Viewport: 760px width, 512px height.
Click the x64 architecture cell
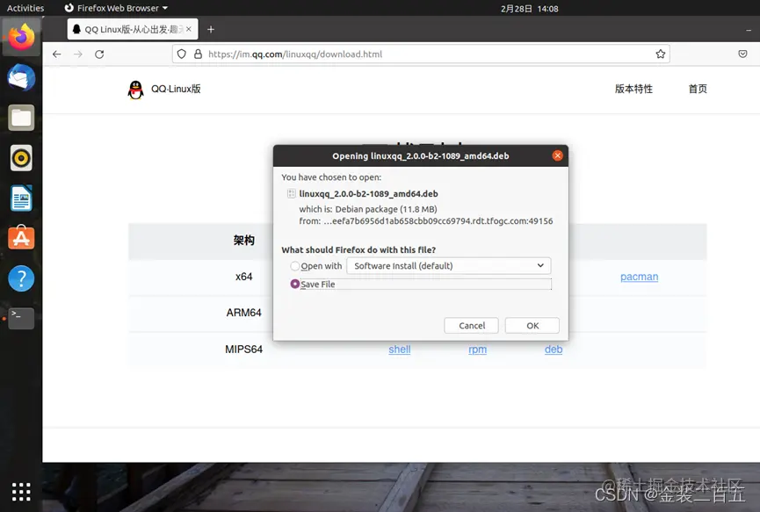[243, 277]
